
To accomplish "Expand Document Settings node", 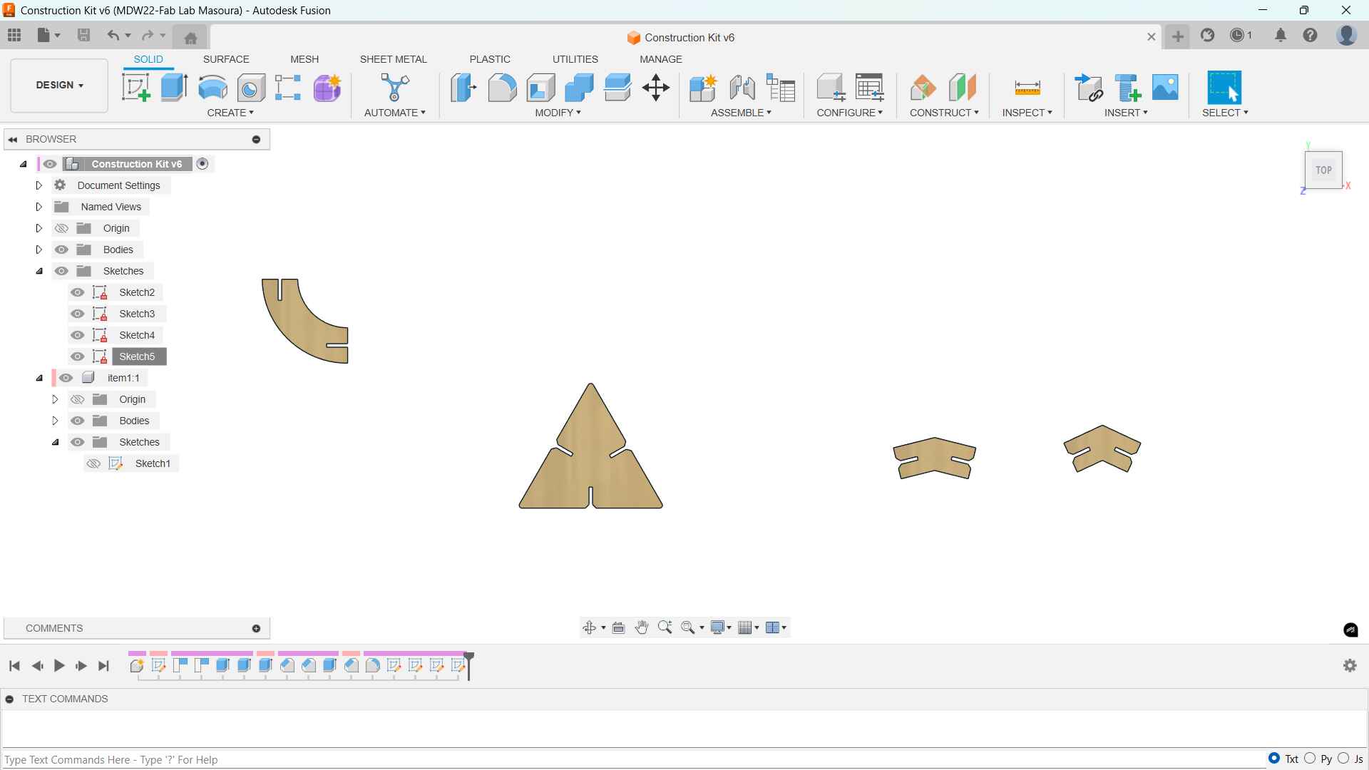I will click(x=39, y=185).
